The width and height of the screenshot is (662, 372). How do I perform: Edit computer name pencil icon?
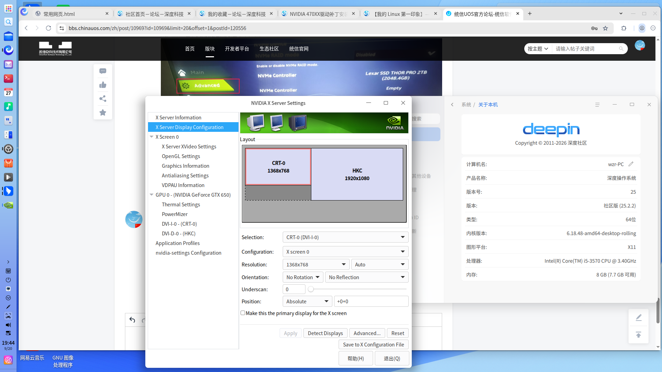click(631, 164)
